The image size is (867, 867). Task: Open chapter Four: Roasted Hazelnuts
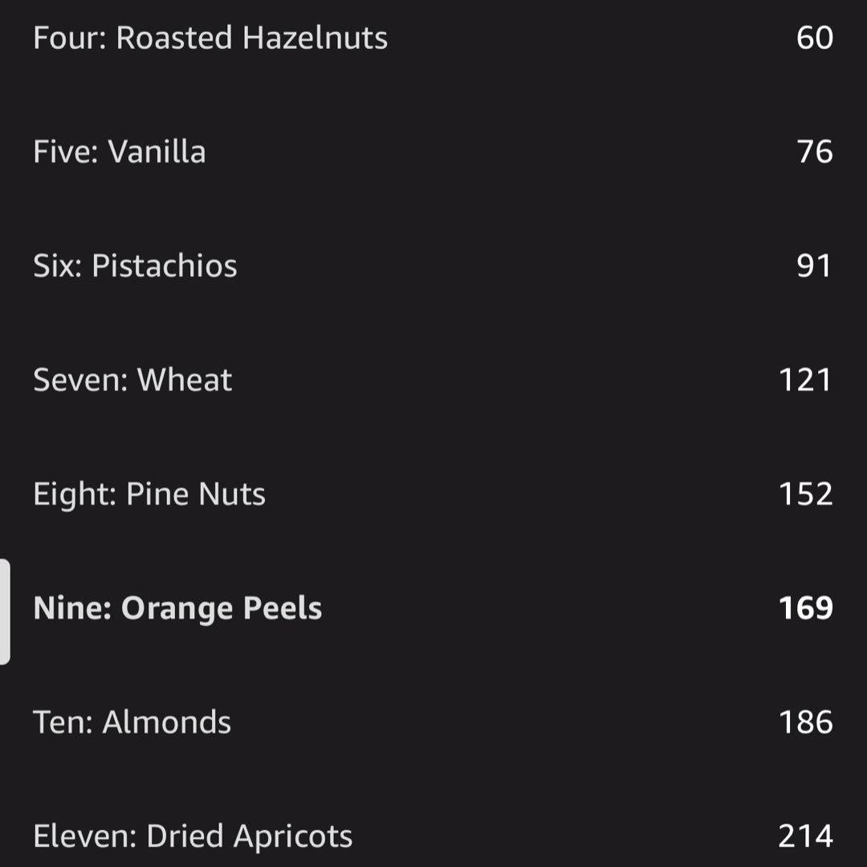(x=210, y=38)
